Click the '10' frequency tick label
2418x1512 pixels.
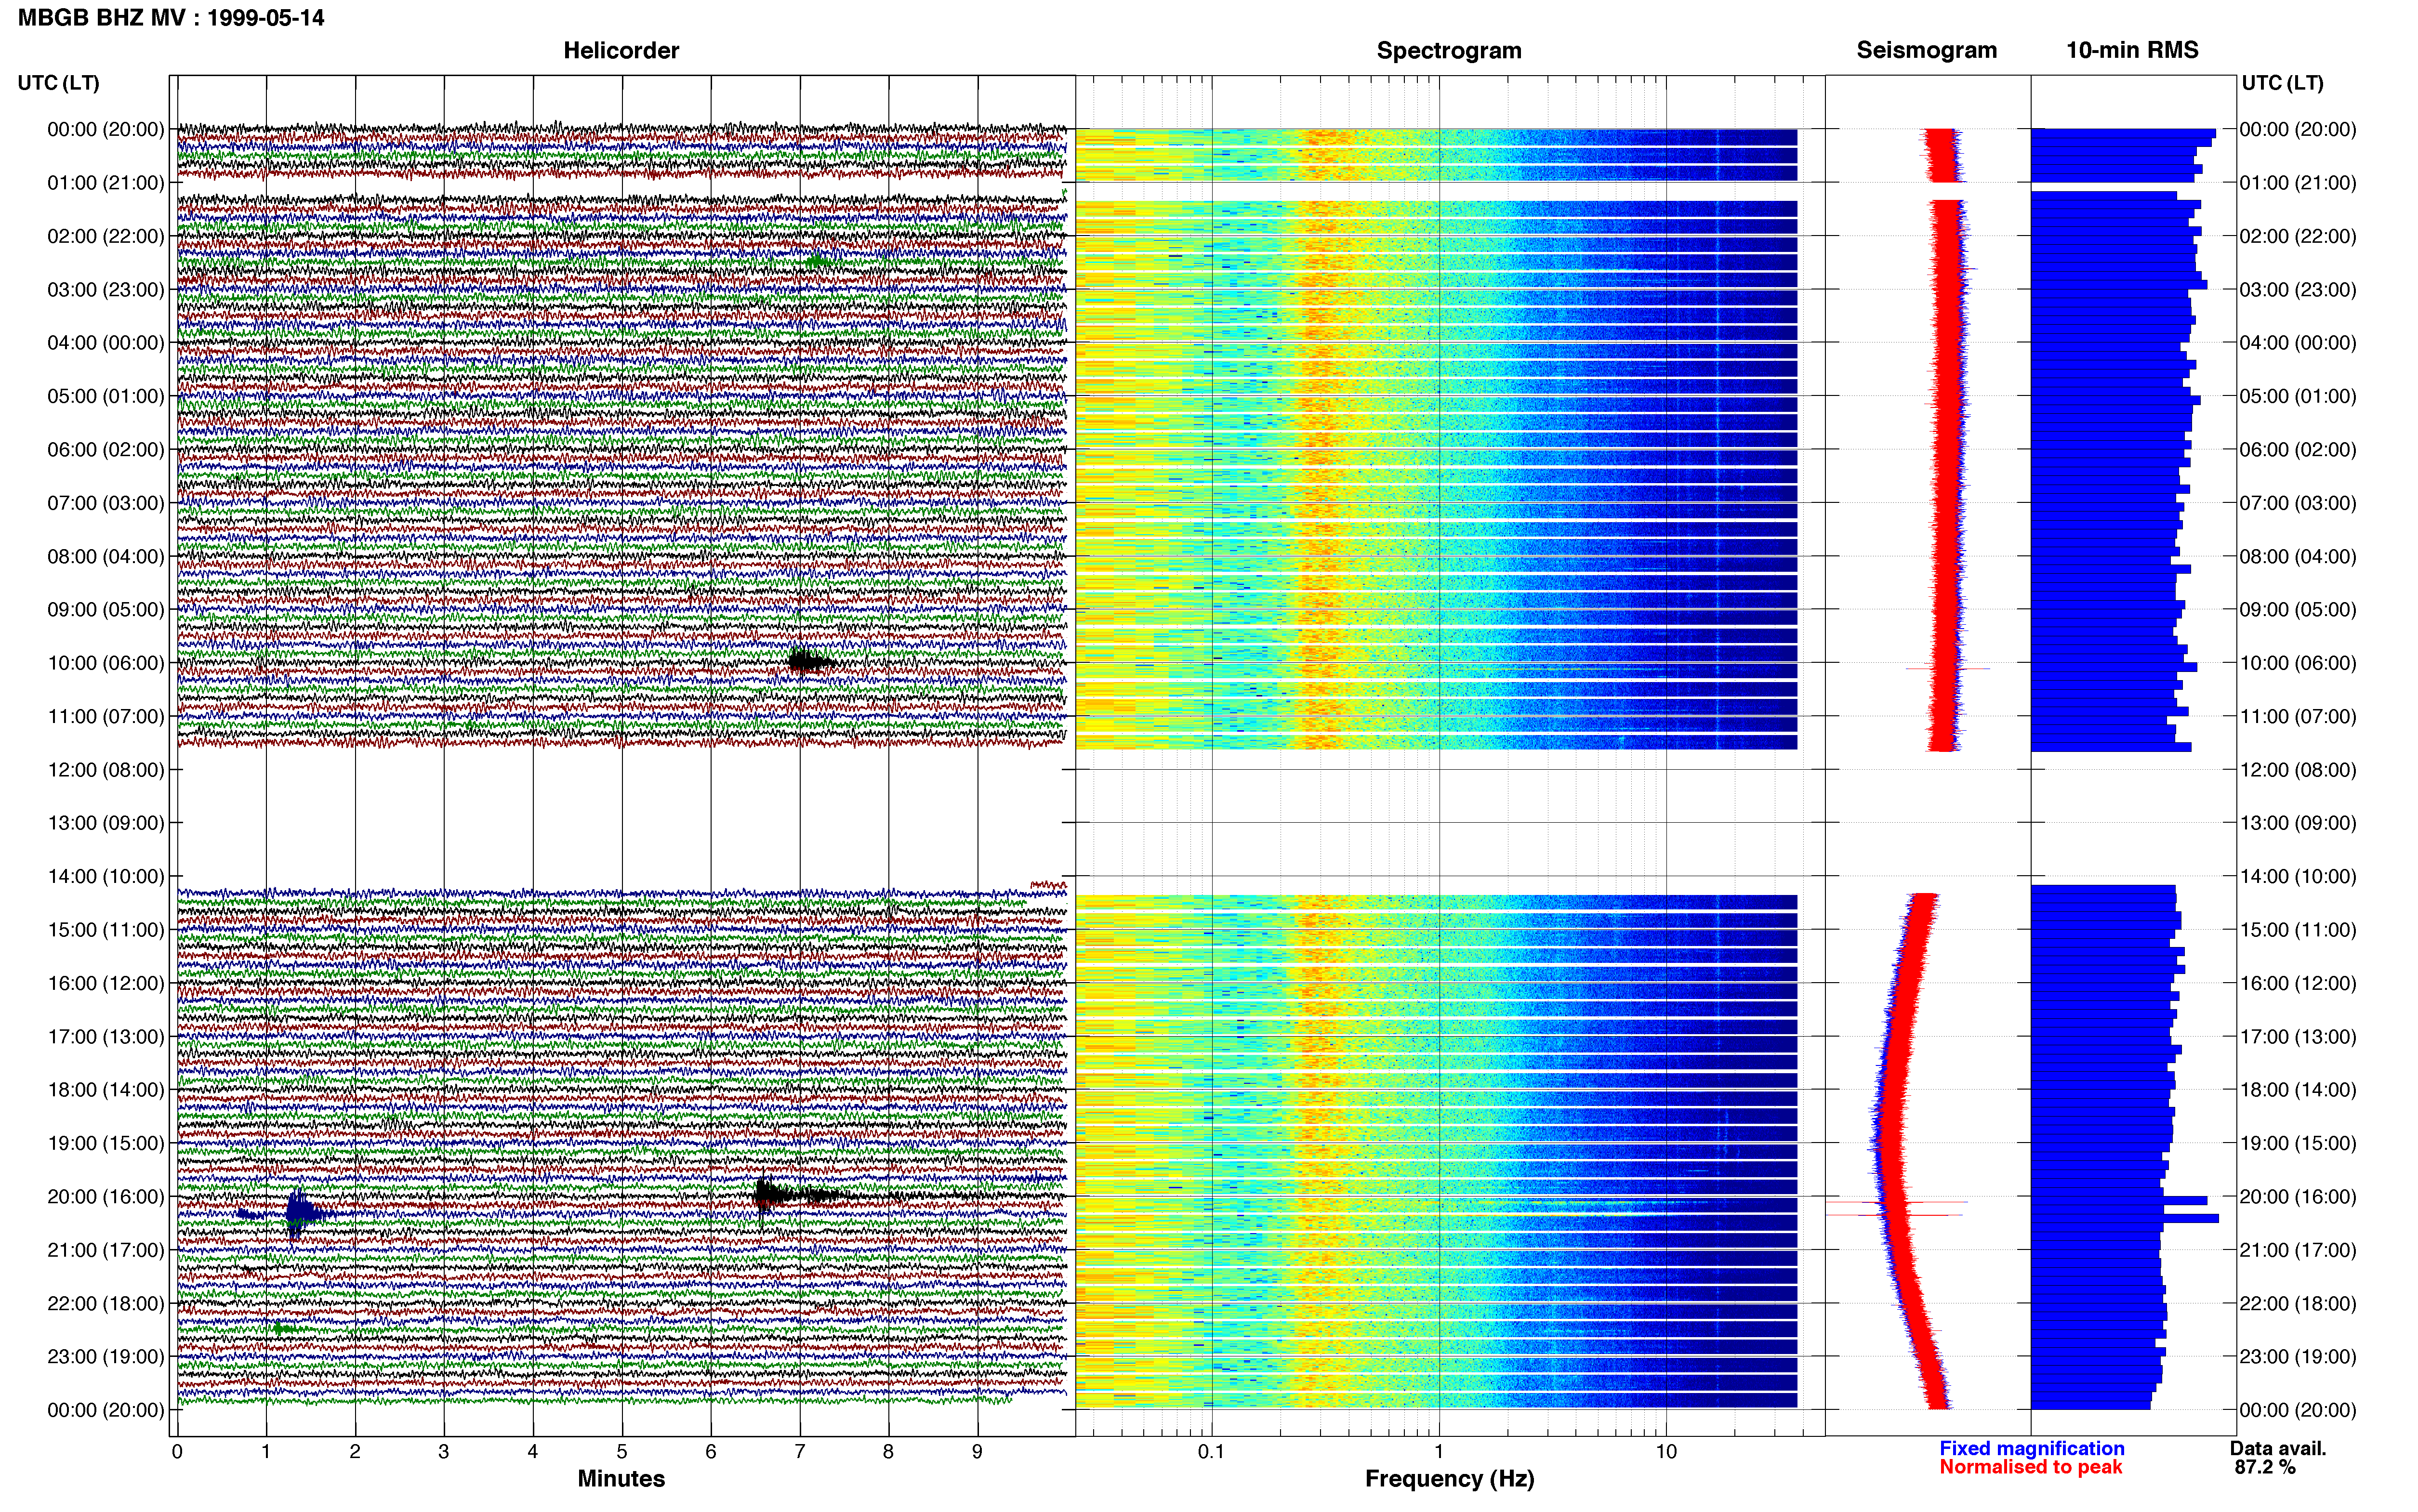[1666, 1452]
